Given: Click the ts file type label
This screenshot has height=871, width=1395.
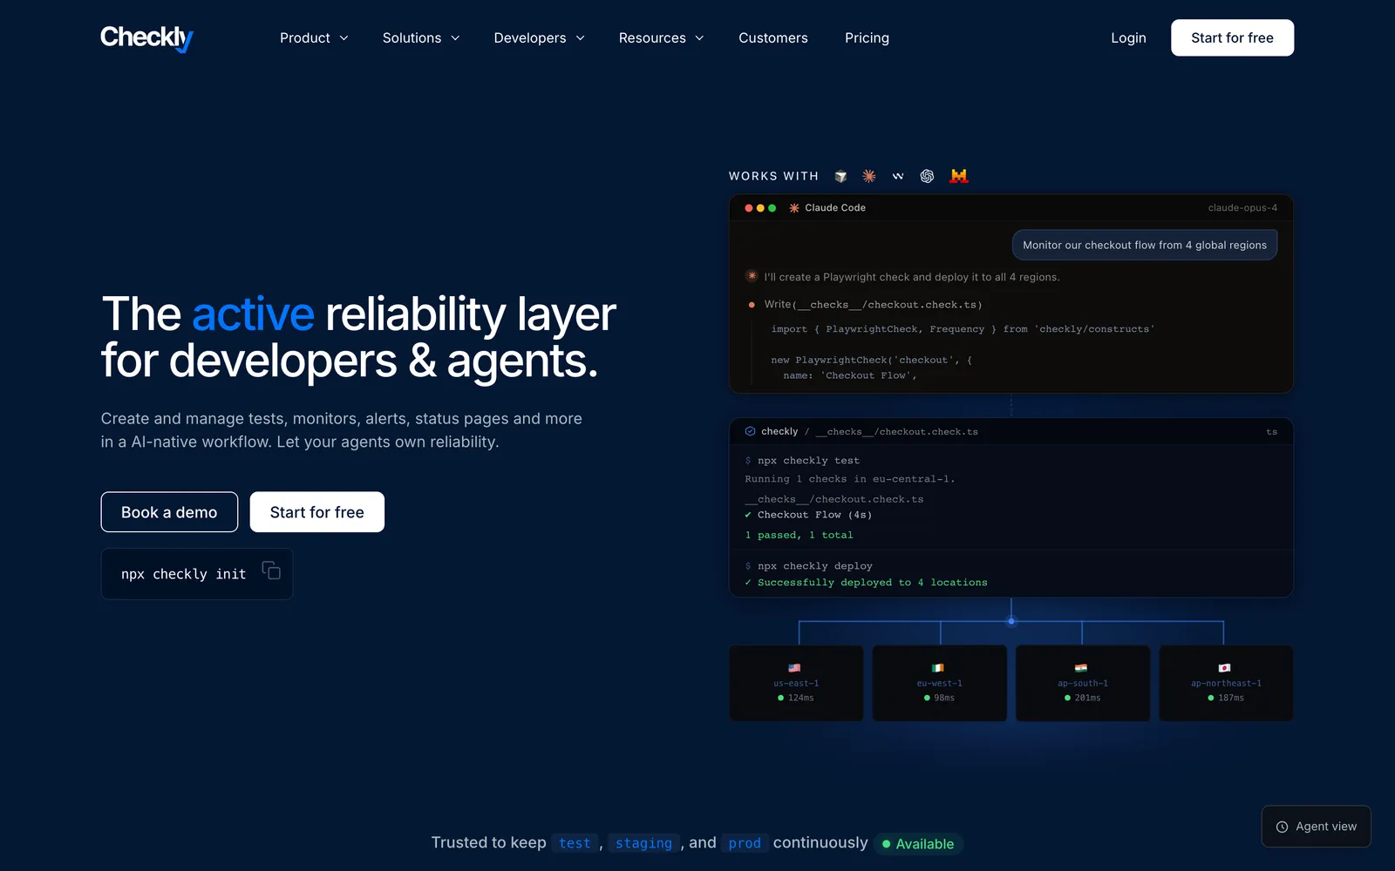Looking at the screenshot, I should (1272, 432).
